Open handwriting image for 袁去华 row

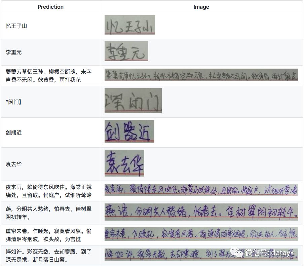point(124,163)
